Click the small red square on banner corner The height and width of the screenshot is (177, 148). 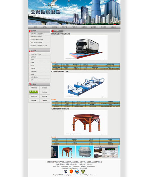[115, 24]
